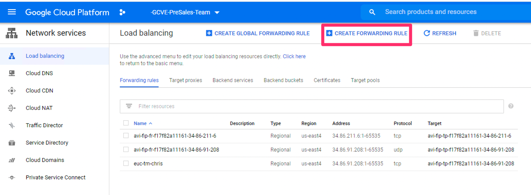The image size is (531, 195).
Task: Click the Cloud Domains sidebar icon
Action: point(12,160)
